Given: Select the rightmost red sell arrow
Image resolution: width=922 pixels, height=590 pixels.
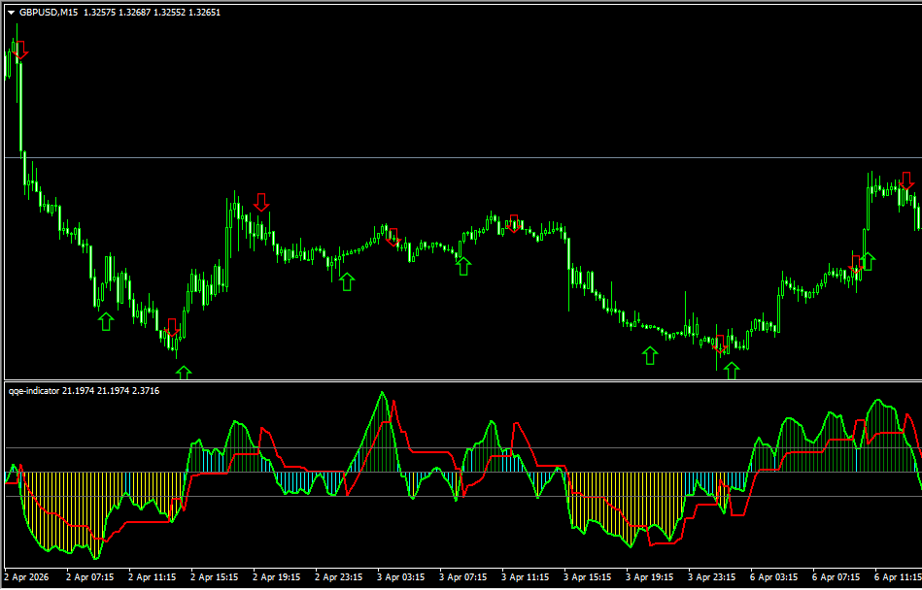Looking at the screenshot, I should (x=906, y=180).
